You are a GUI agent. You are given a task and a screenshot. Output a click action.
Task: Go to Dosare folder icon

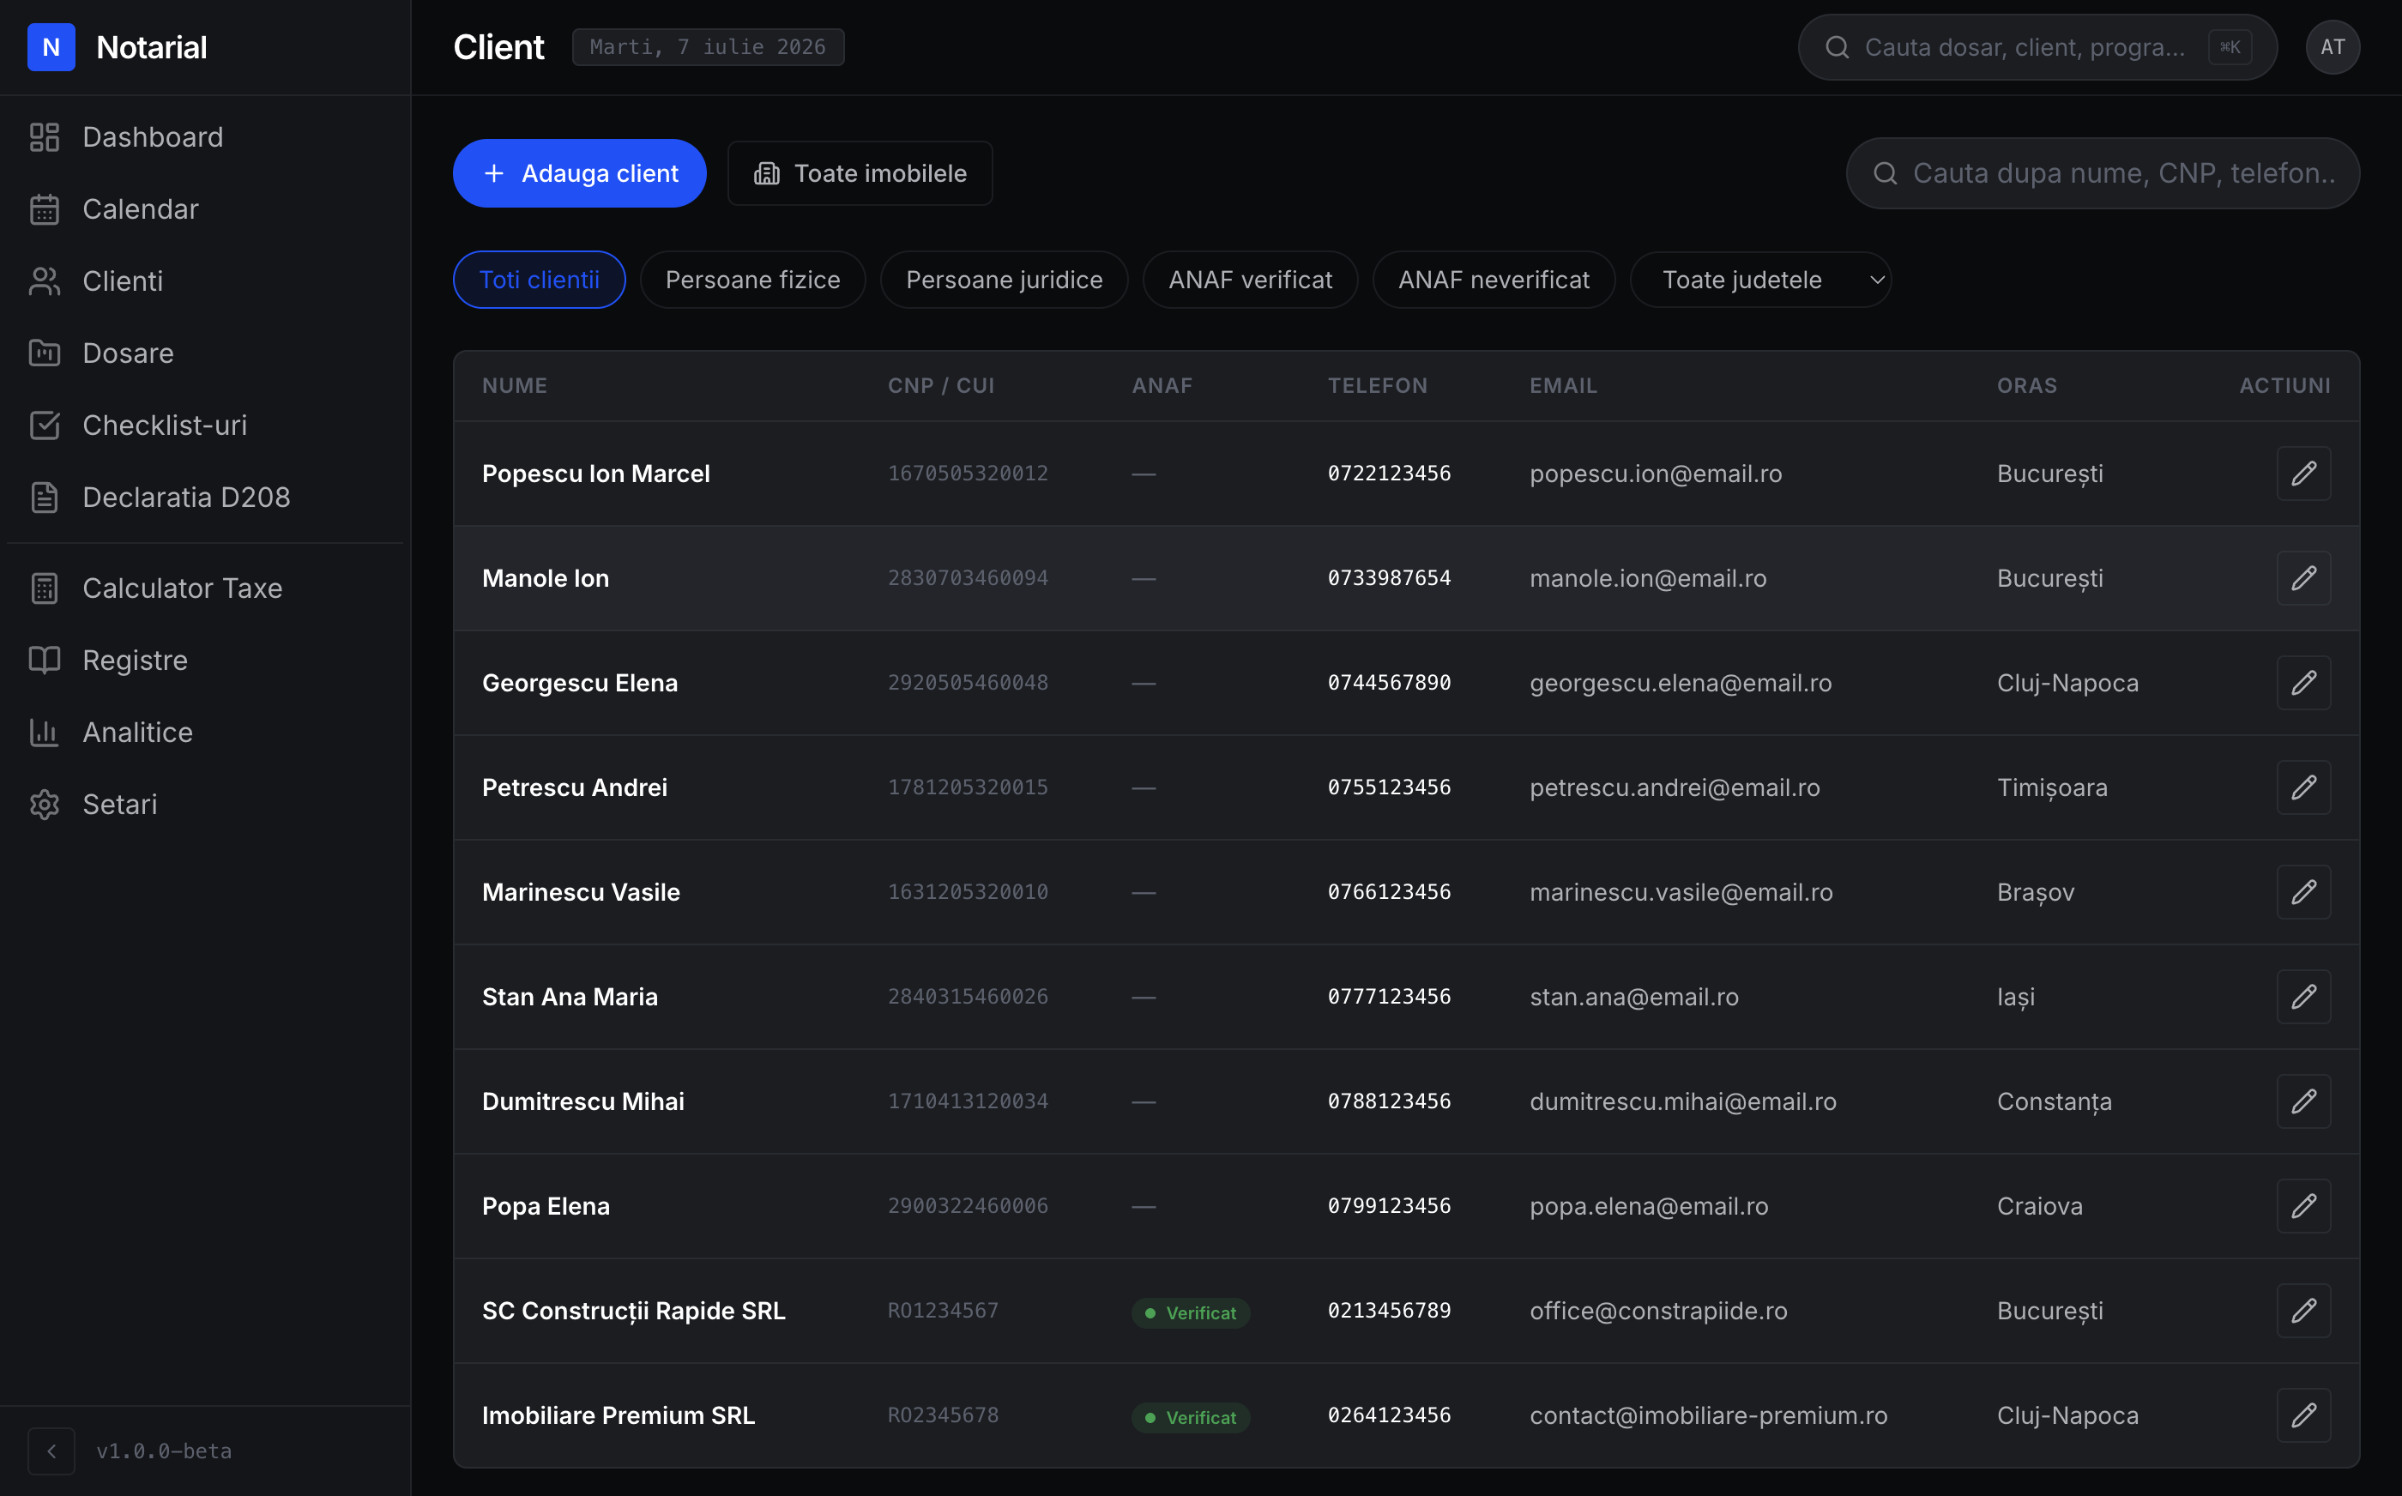[x=45, y=353]
